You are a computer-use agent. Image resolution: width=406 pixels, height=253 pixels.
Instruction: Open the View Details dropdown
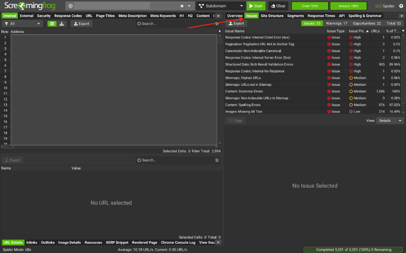click(390, 121)
